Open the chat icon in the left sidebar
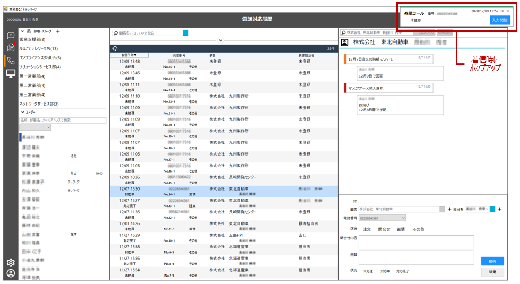Screen dimensions: 520x284 coord(10,36)
